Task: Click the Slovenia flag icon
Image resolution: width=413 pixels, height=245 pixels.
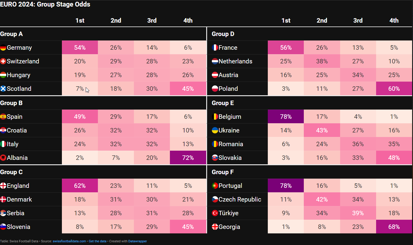Action: coord(3,227)
